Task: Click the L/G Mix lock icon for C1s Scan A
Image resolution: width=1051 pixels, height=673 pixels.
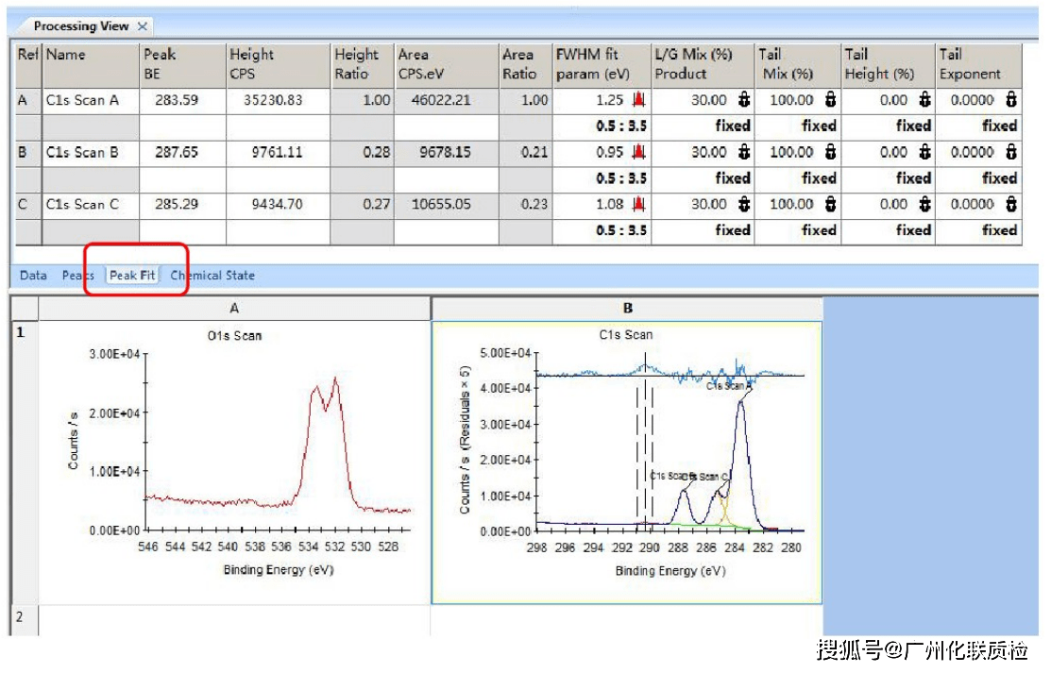Action: [x=744, y=100]
